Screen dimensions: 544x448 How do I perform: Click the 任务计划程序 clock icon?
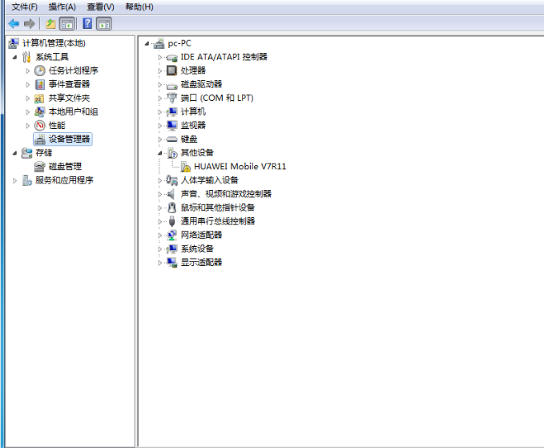40,71
